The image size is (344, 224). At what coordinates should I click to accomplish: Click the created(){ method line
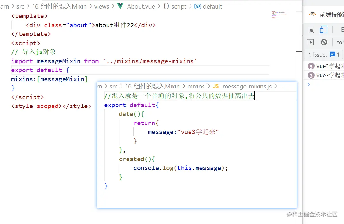coord(137,159)
